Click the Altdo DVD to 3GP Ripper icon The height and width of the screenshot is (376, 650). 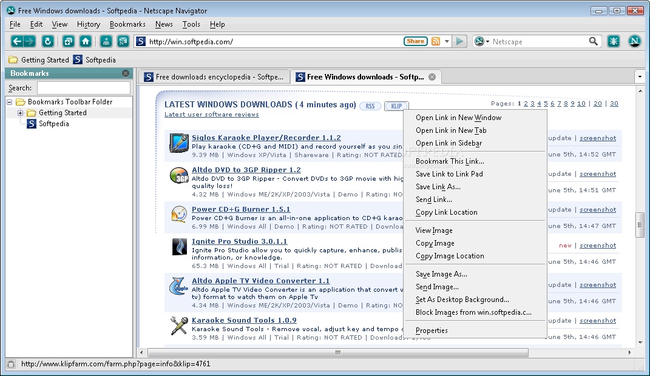[x=179, y=176]
